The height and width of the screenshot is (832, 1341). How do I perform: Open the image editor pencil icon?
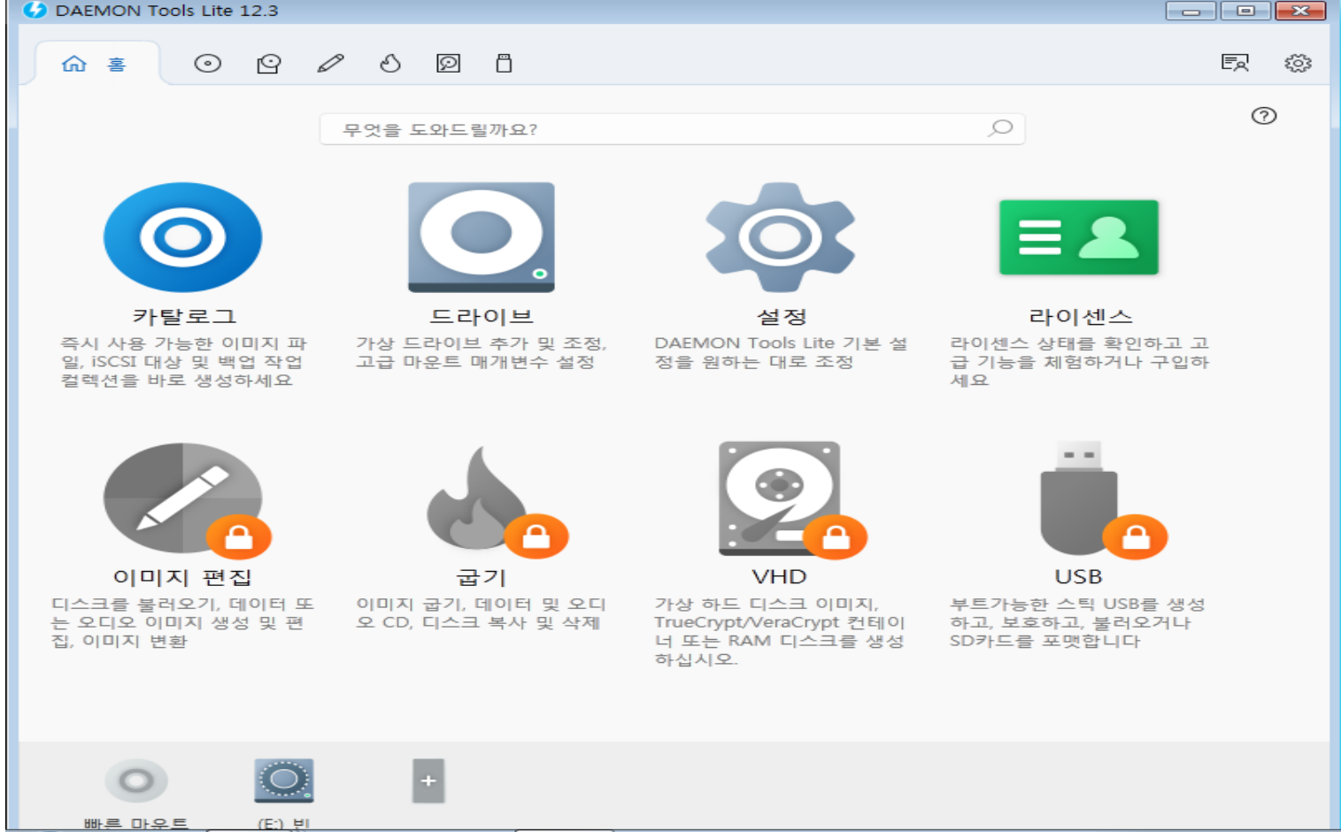pos(330,64)
